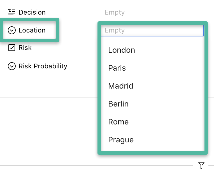Click the Empty value beside Decision
This screenshot has height=176, width=214.
tap(115, 12)
